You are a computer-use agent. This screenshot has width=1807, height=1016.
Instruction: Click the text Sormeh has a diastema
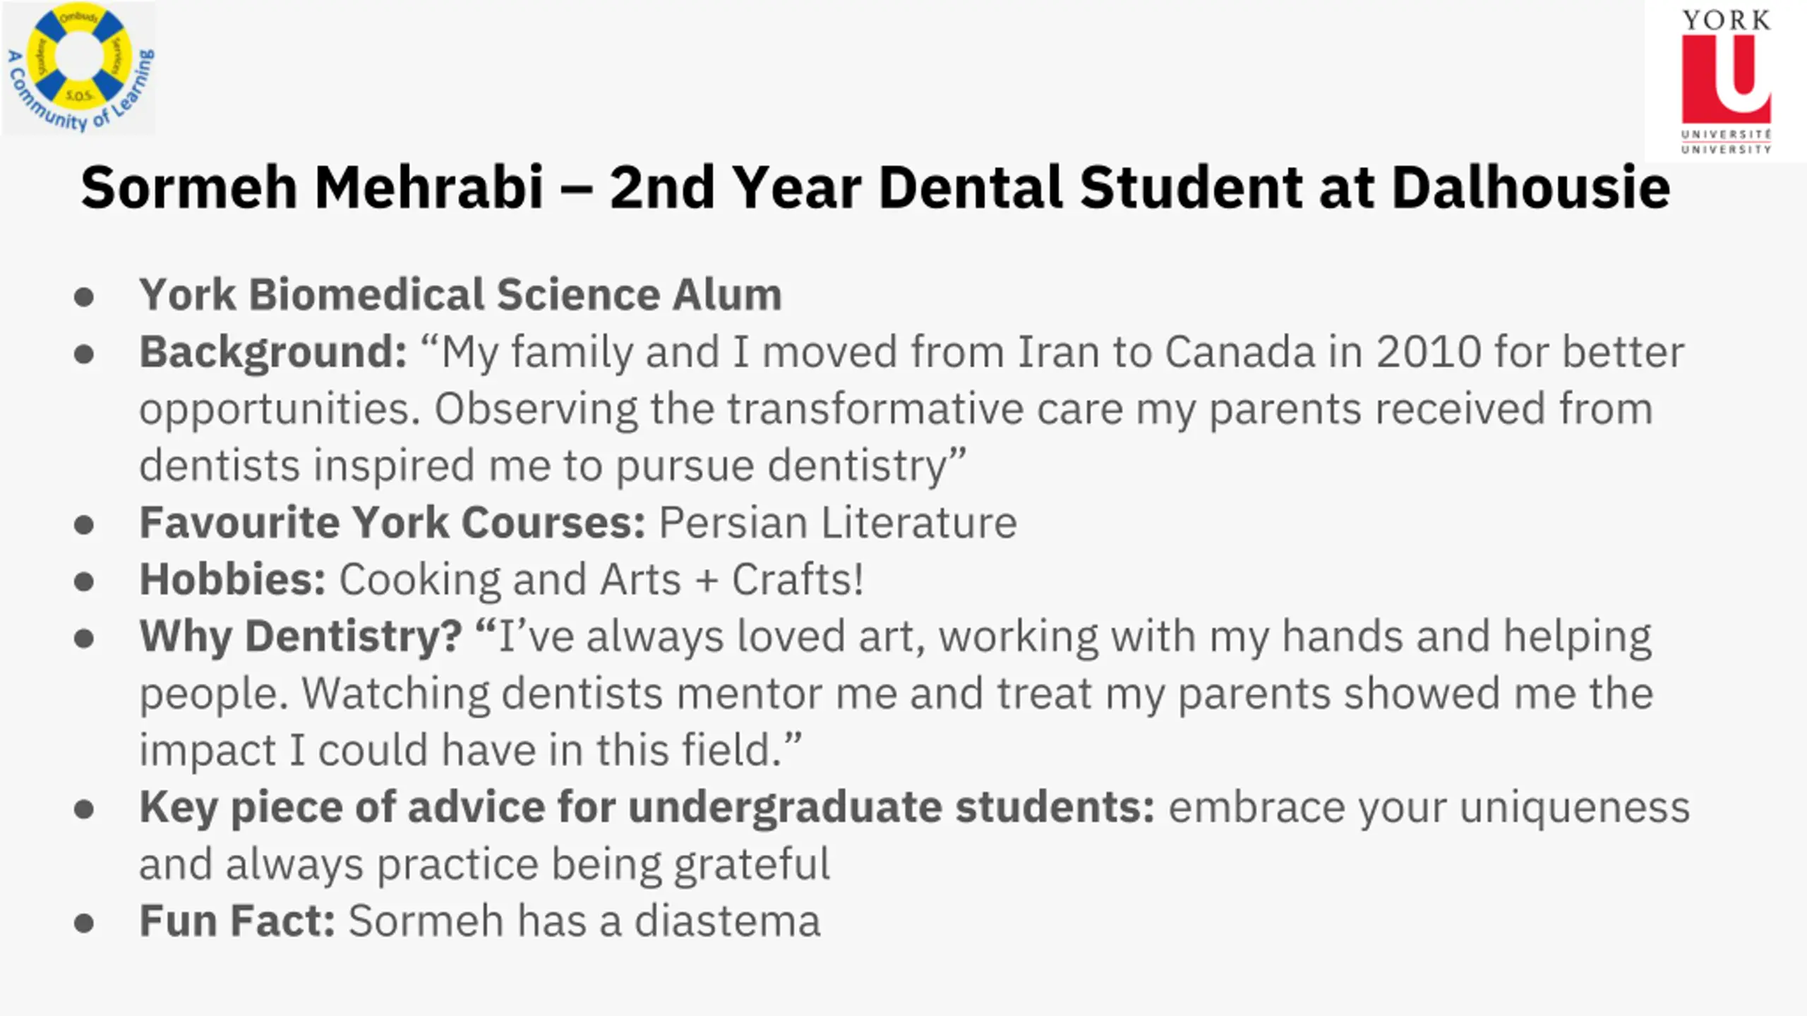tap(584, 921)
